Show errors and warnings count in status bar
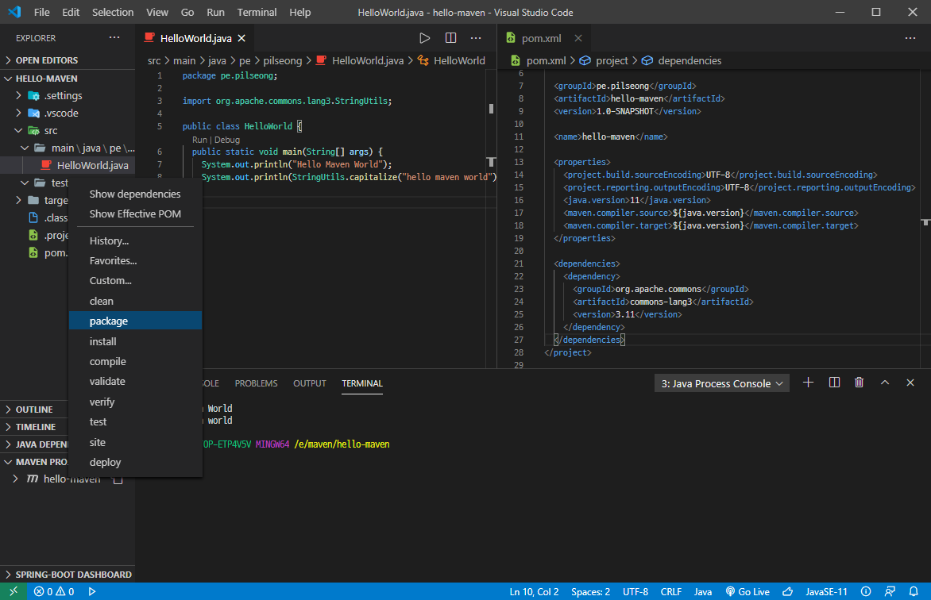 click(54, 592)
